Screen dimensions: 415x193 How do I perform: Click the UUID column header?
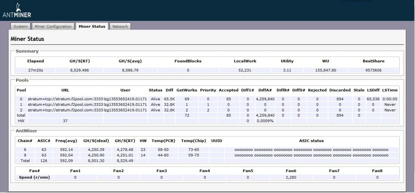click(217, 141)
